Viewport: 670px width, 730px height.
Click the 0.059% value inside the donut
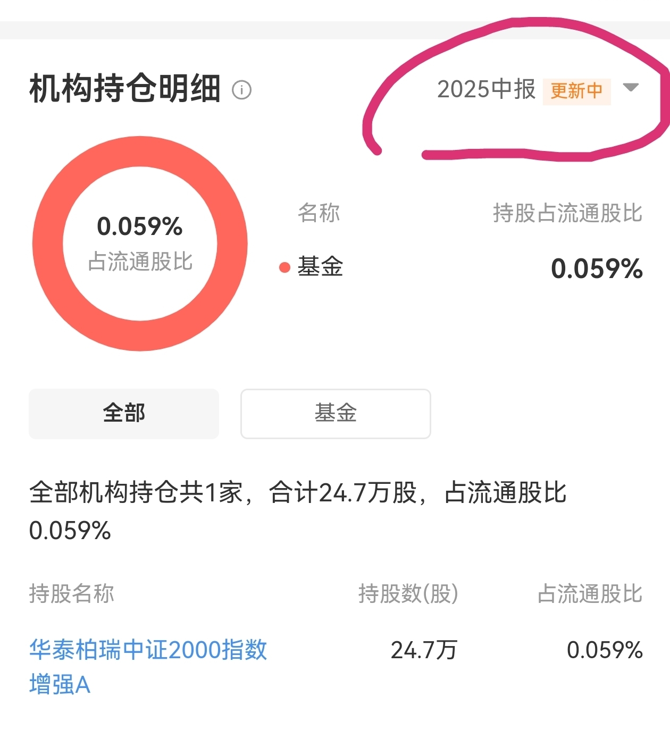pos(140,226)
